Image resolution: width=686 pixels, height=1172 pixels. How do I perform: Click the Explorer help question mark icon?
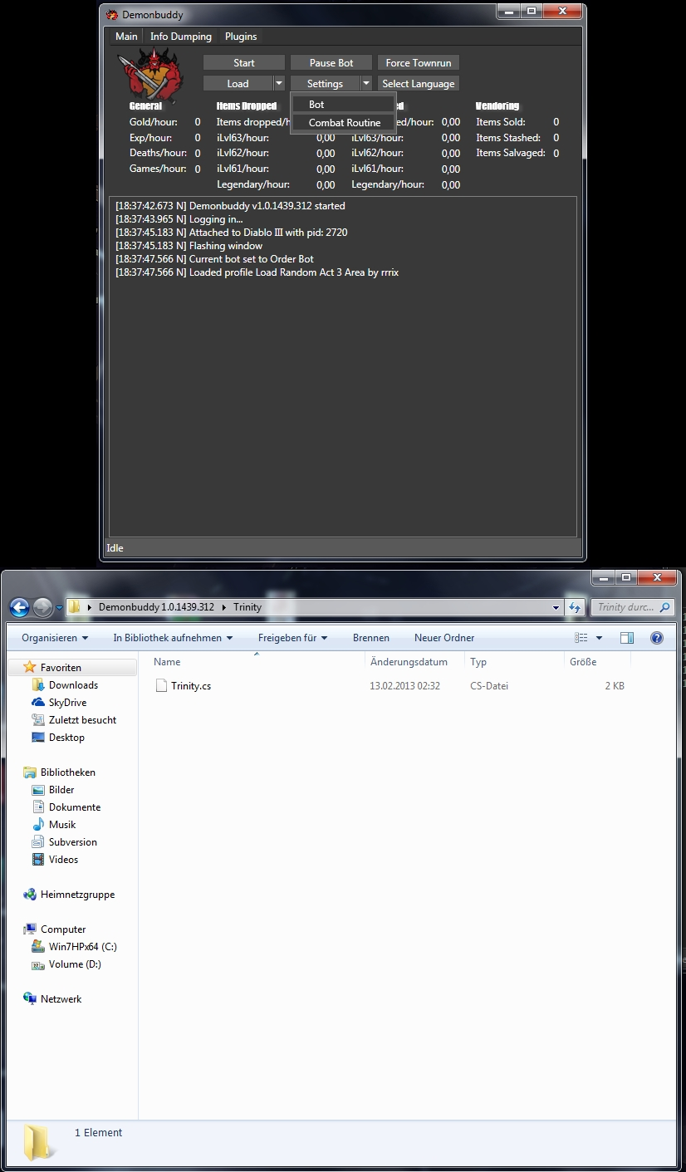point(656,638)
